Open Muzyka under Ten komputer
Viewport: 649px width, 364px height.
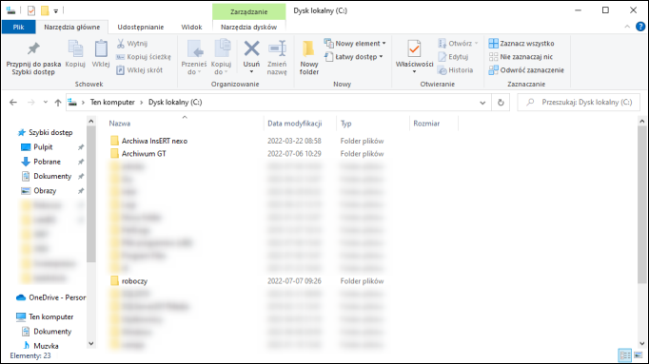40,346
